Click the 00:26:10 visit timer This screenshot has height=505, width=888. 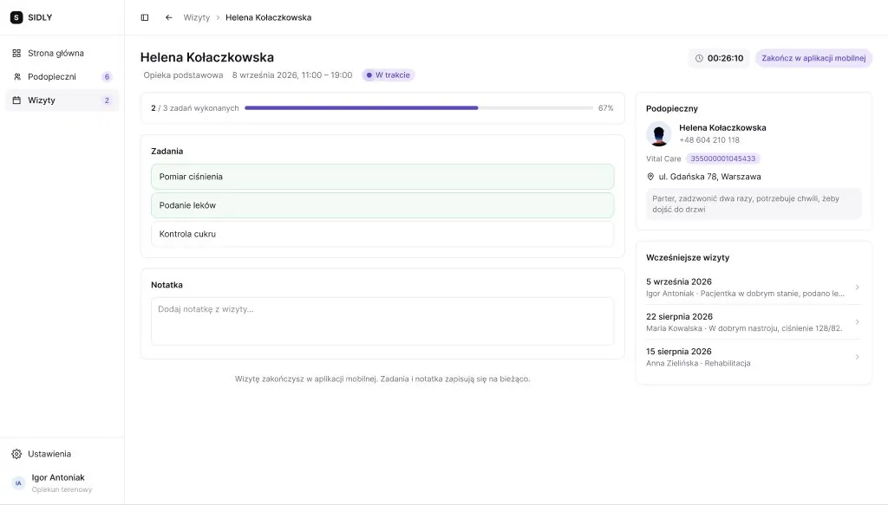pyautogui.click(x=719, y=58)
